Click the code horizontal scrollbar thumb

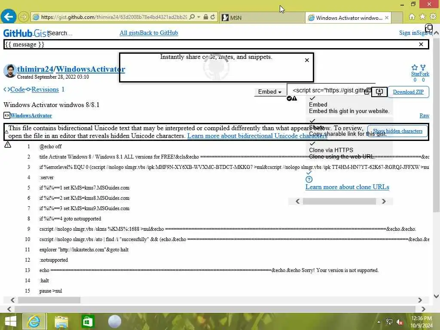(x=49, y=300)
